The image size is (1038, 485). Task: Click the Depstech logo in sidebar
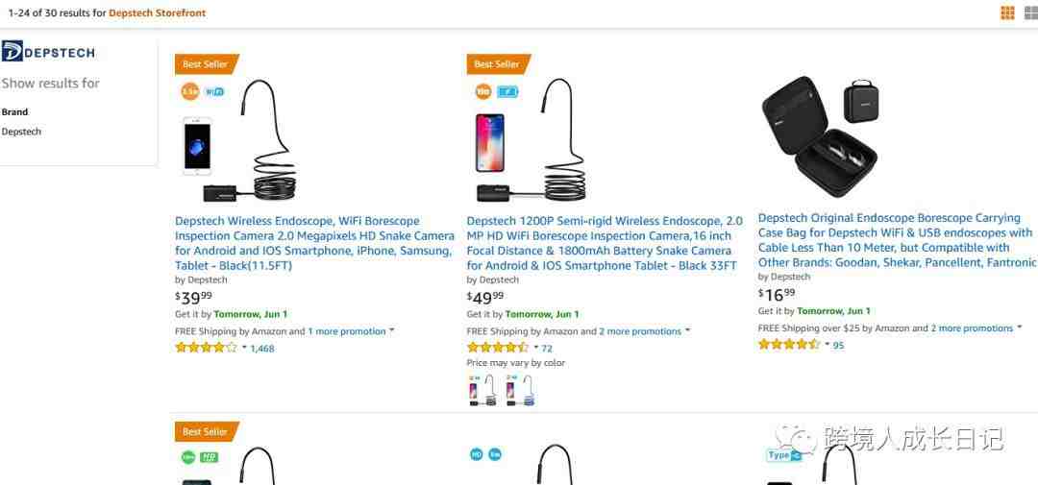pos(48,52)
